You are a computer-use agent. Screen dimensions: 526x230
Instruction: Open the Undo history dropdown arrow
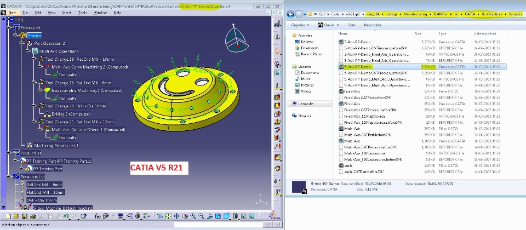click(x=70, y=219)
